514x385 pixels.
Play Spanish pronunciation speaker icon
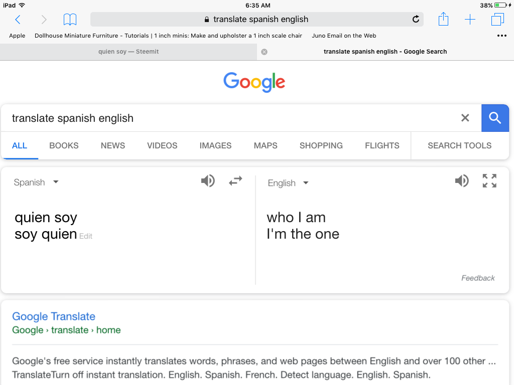coord(208,180)
